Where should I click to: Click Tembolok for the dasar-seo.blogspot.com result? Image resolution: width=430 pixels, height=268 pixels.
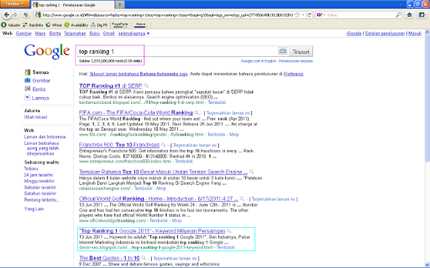click(x=226, y=247)
